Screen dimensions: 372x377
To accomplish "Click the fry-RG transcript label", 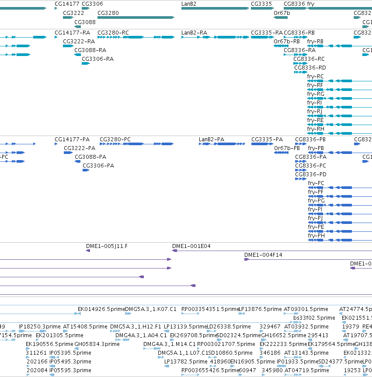I will (x=316, y=94).
